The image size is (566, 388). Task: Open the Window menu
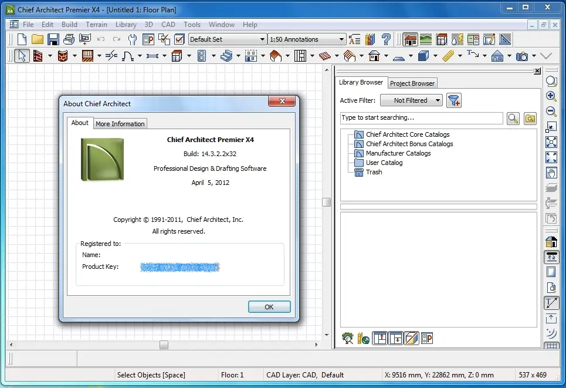pyautogui.click(x=222, y=25)
